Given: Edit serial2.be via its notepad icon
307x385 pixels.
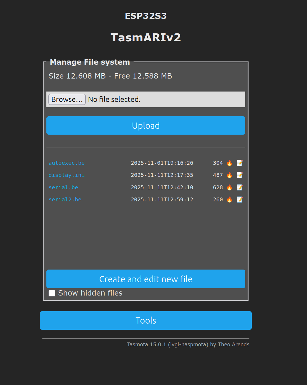Looking at the screenshot, I should coord(240,199).
